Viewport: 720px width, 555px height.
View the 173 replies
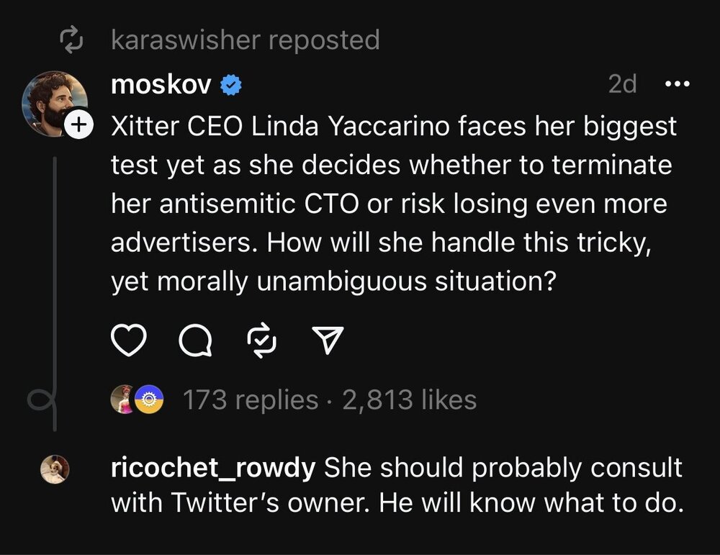coord(251,400)
